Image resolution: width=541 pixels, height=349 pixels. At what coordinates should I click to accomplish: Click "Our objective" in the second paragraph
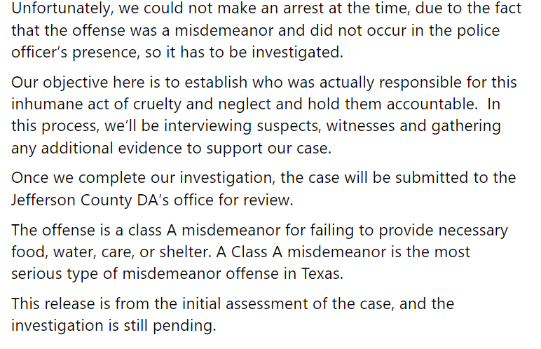tap(60, 83)
